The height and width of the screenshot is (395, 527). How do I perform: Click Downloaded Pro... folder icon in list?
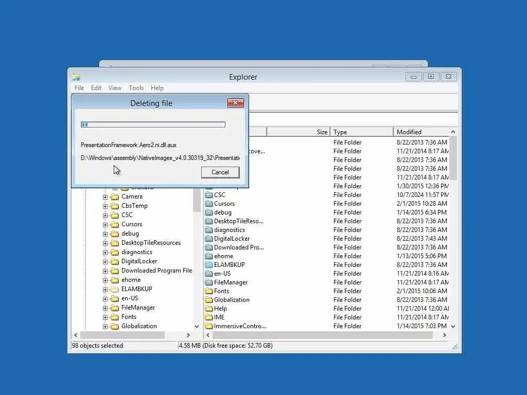[209, 247]
